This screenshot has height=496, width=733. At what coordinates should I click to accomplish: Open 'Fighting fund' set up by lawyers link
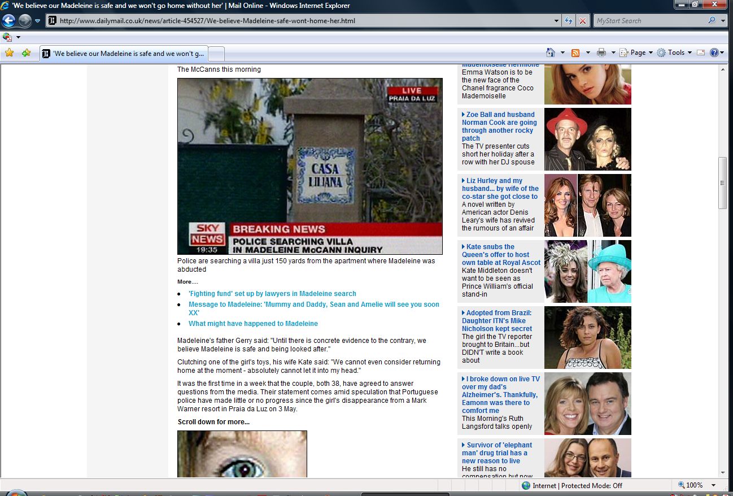(x=272, y=294)
